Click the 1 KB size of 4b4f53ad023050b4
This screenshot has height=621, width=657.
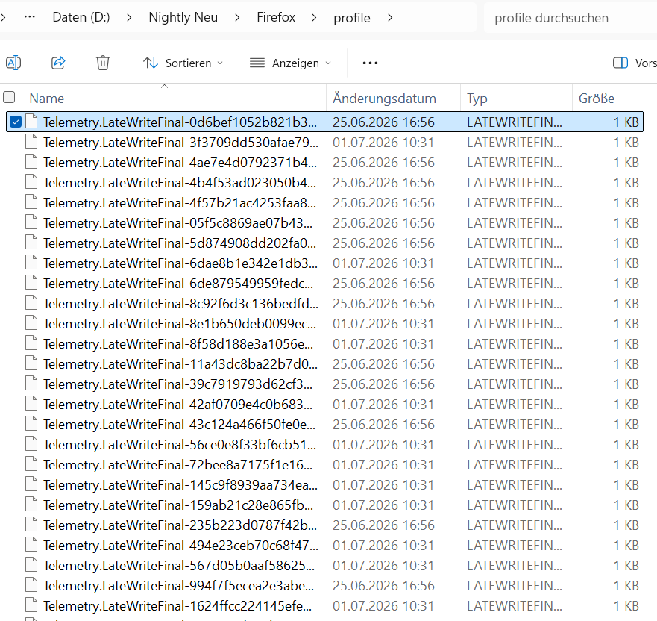pos(626,183)
